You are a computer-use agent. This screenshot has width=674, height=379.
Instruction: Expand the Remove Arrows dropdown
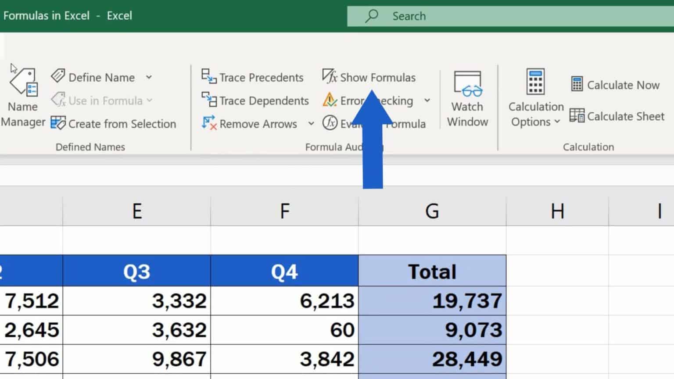pos(312,124)
